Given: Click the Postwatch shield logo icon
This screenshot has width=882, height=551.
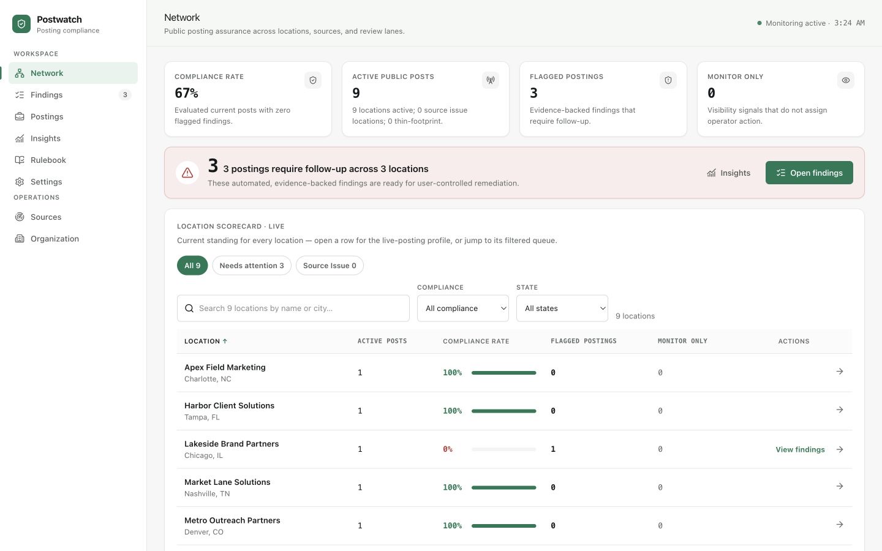Looking at the screenshot, I should (x=21, y=24).
